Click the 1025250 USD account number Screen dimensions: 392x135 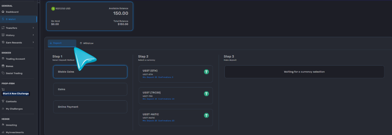63,9
